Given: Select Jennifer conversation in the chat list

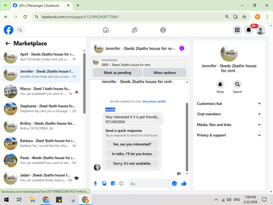Looking at the screenshot, I should (x=41, y=74).
